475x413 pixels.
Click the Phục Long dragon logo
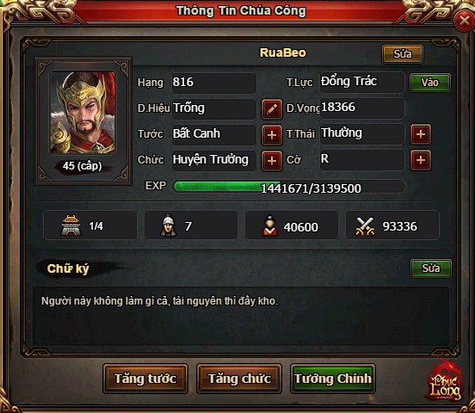point(444,381)
